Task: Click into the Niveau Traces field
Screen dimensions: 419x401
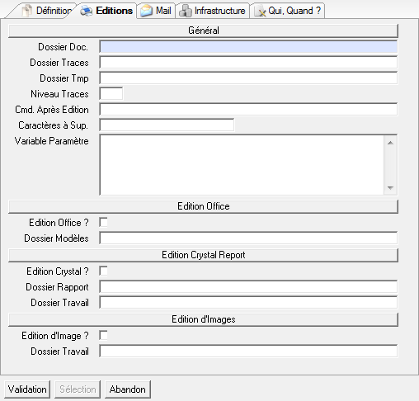Action: click(x=111, y=94)
